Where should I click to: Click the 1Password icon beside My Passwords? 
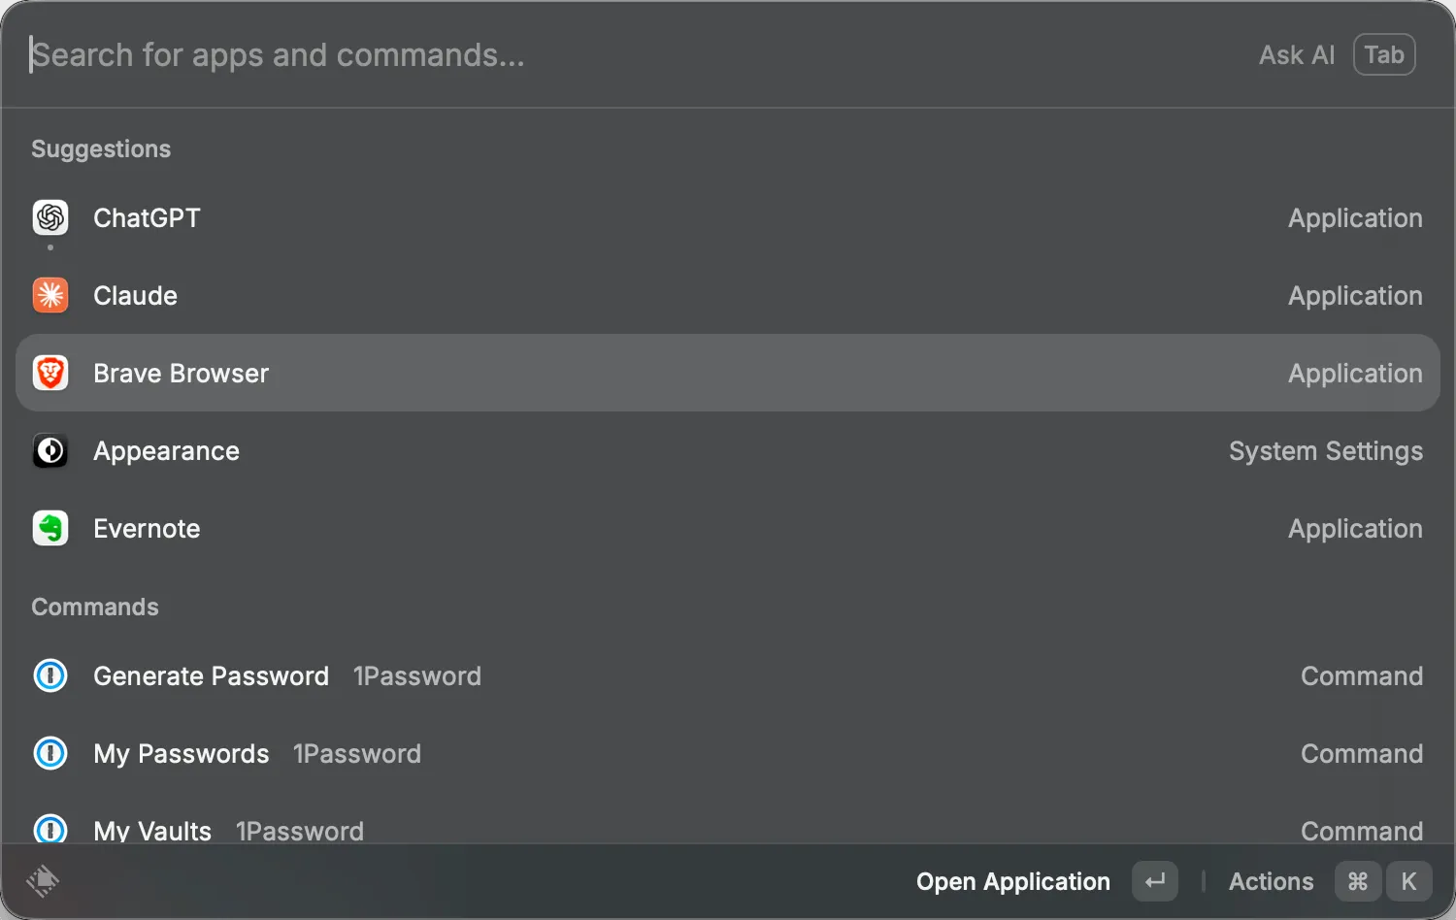[x=50, y=753]
